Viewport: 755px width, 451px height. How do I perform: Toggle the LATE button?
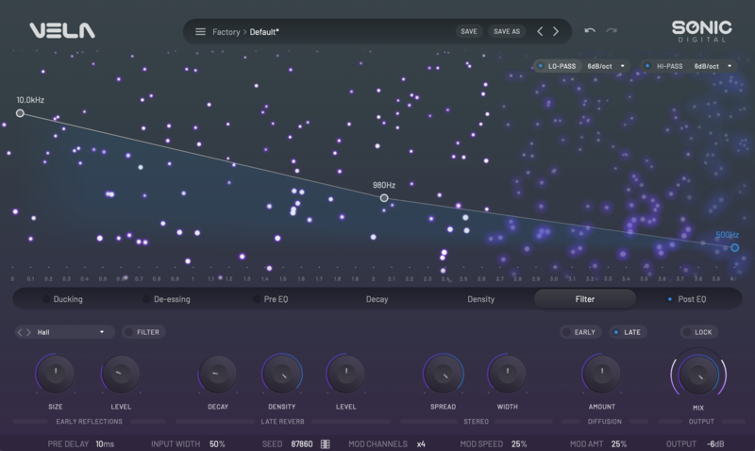click(628, 332)
